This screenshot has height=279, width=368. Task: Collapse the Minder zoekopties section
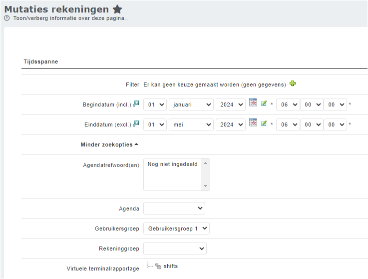tap(109, 144)
